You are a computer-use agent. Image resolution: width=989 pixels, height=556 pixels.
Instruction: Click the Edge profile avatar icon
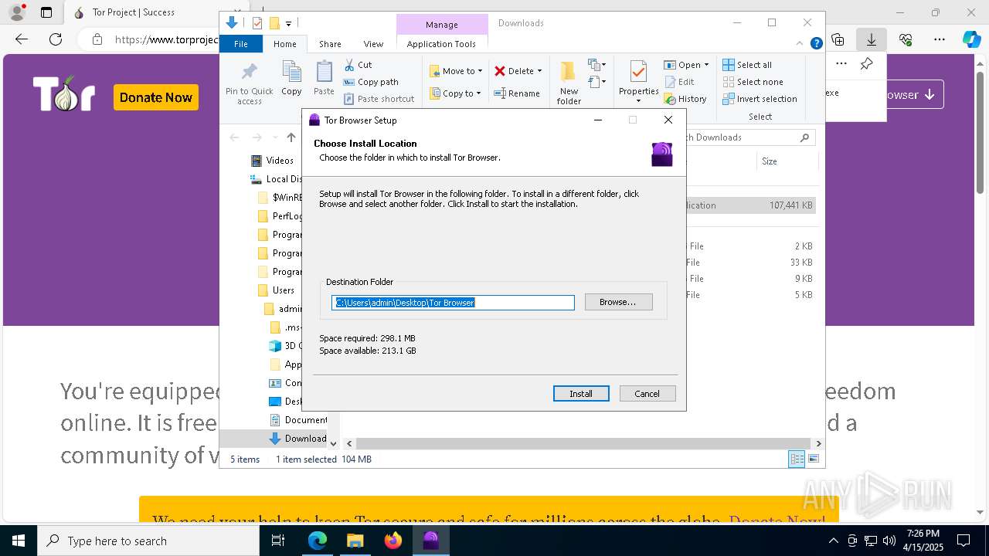[x=17, y=12]
